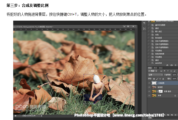Hide the 人物抠图 layer via eye icon
Image resolution: width=178 pixels, height=120 pixels.
(x=149, y=83)
